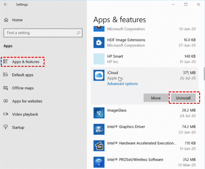Image resolution: width=205 pixels, height=169 pixels.
Task: Click the 74.2 MB size value
Action: pyautogui.click(x=189, y=127)
